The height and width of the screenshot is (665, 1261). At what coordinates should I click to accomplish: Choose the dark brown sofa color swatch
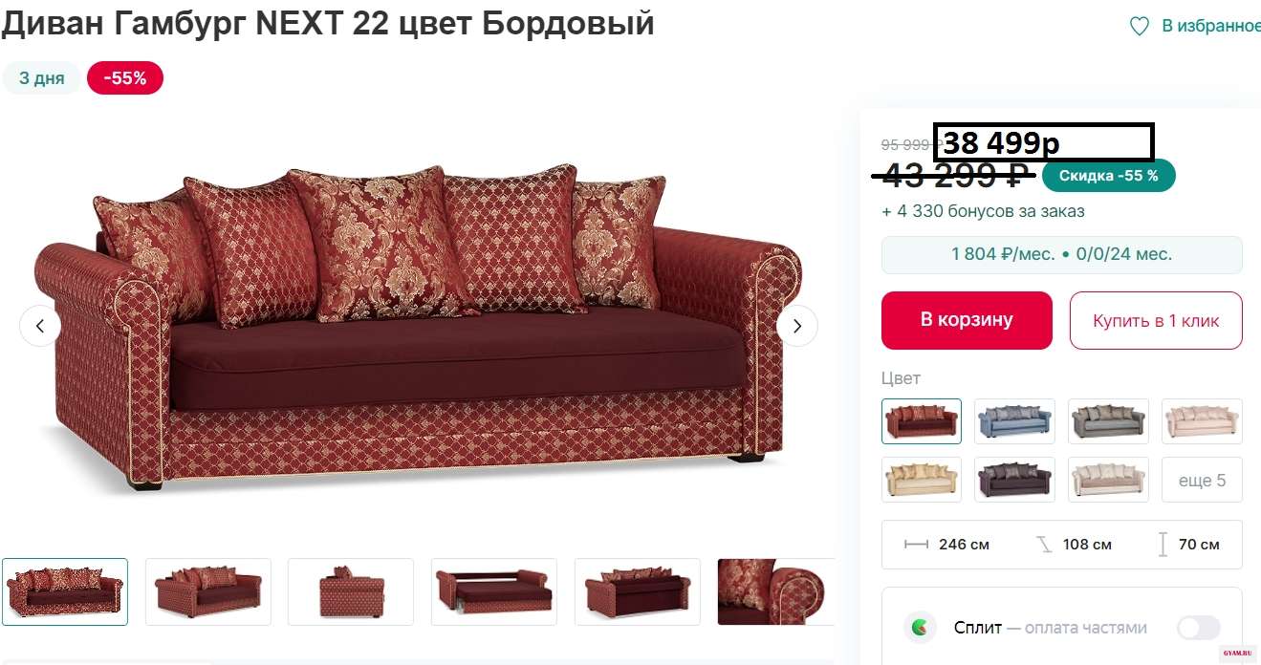1014,480
